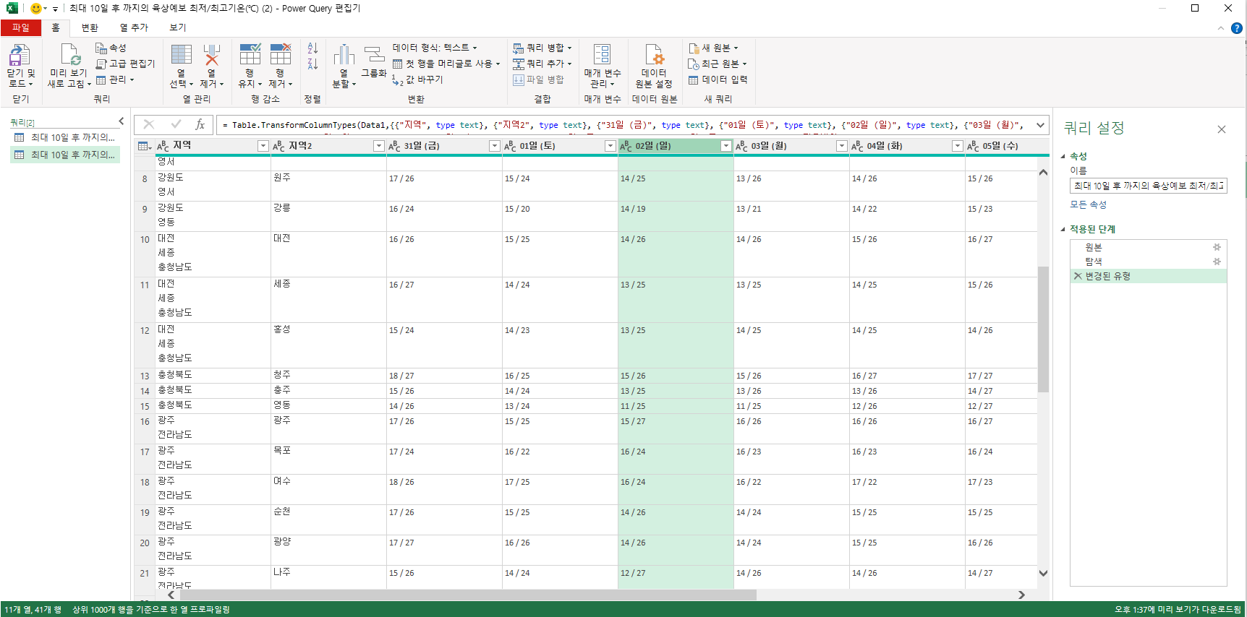The height and width of the screenshot is (617, 1247).
Task: Open filter dropdown for 31일 (금) column
Action: (x=495, y=146)
